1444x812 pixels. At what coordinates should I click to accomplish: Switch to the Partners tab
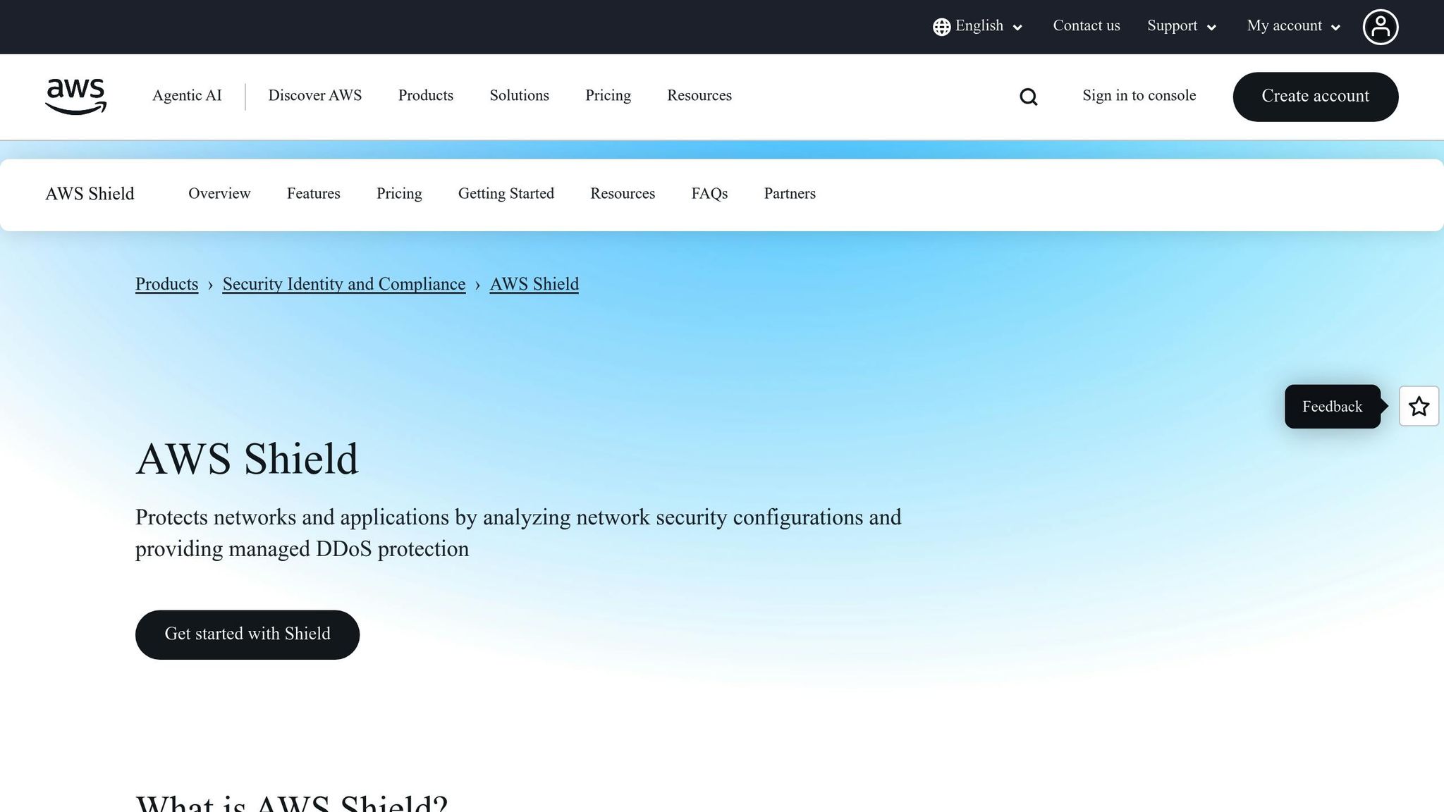(x=790, y=193)
